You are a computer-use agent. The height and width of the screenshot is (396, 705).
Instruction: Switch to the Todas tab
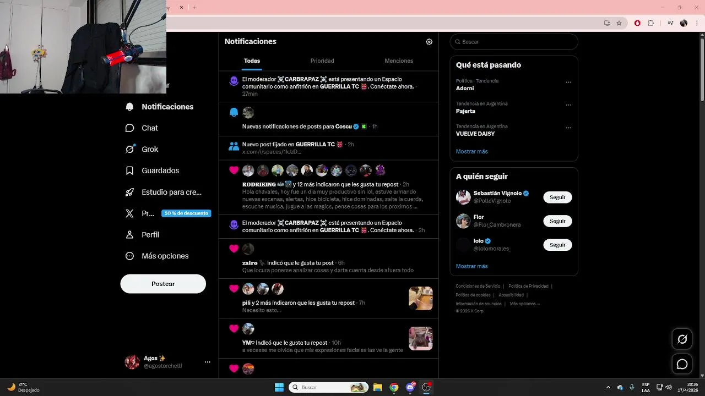coord(252,61)
